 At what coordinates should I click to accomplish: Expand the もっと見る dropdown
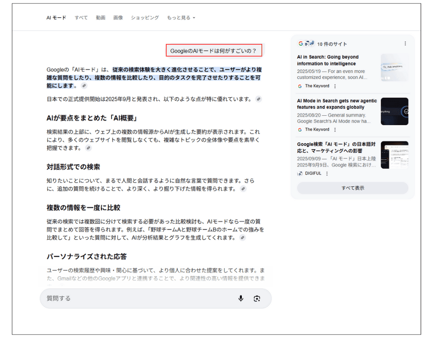[181, 18]
